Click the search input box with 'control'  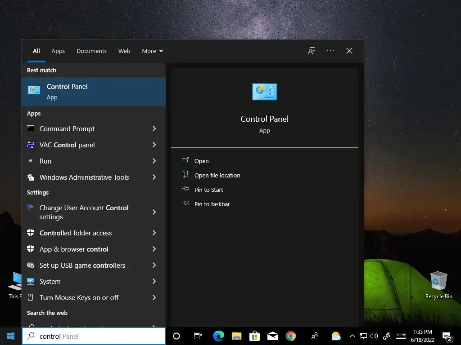pos(94,336)
